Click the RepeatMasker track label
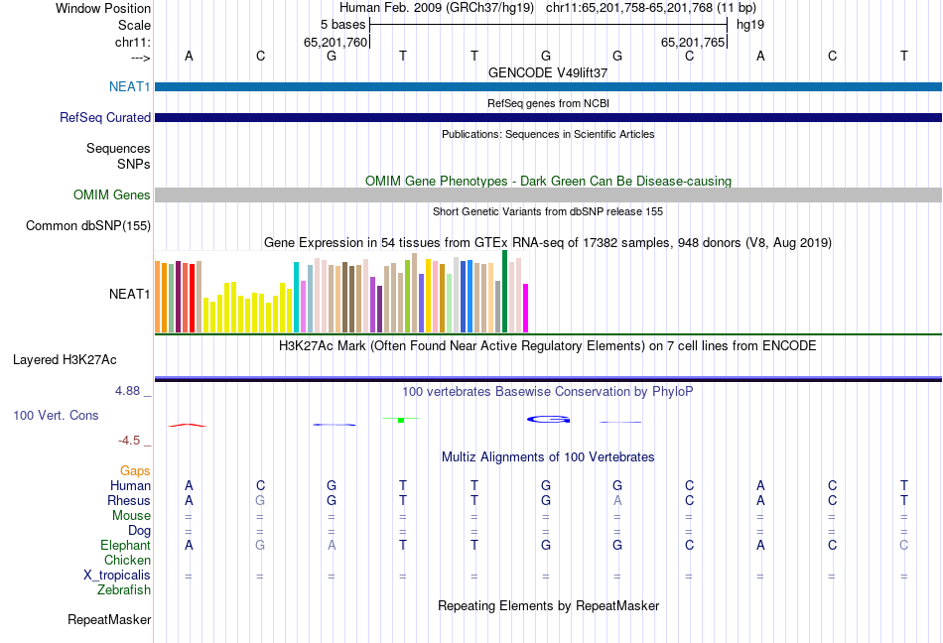943x643 pixels. point(109,619)
